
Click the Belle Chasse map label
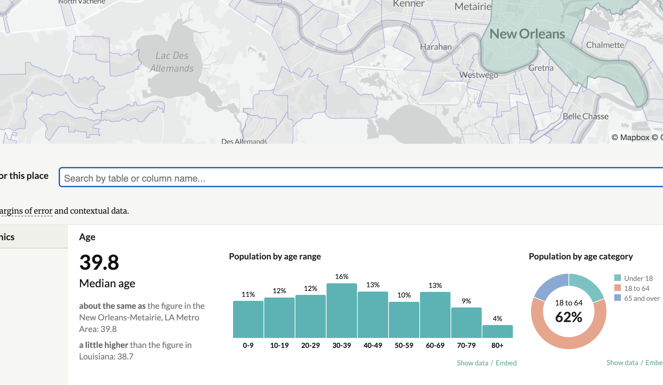[585, 116]
